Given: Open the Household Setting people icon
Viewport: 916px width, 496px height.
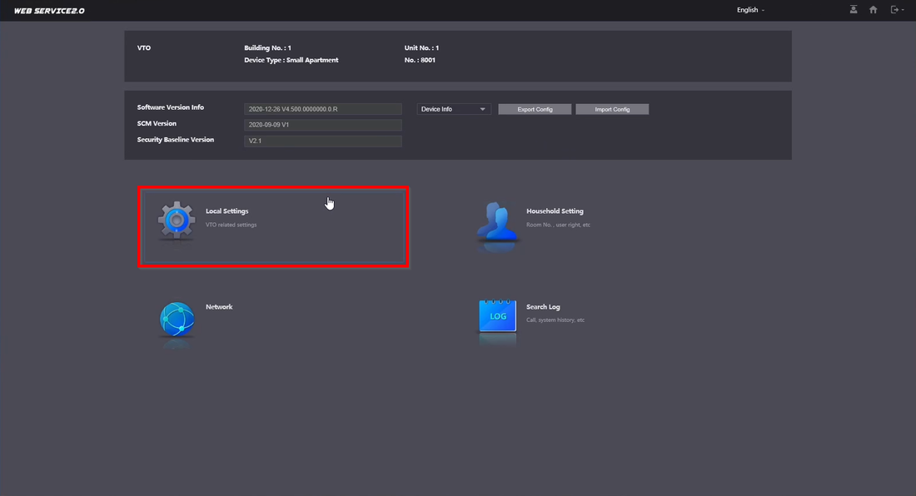Looking at the screenshot, I should point(497,221).
